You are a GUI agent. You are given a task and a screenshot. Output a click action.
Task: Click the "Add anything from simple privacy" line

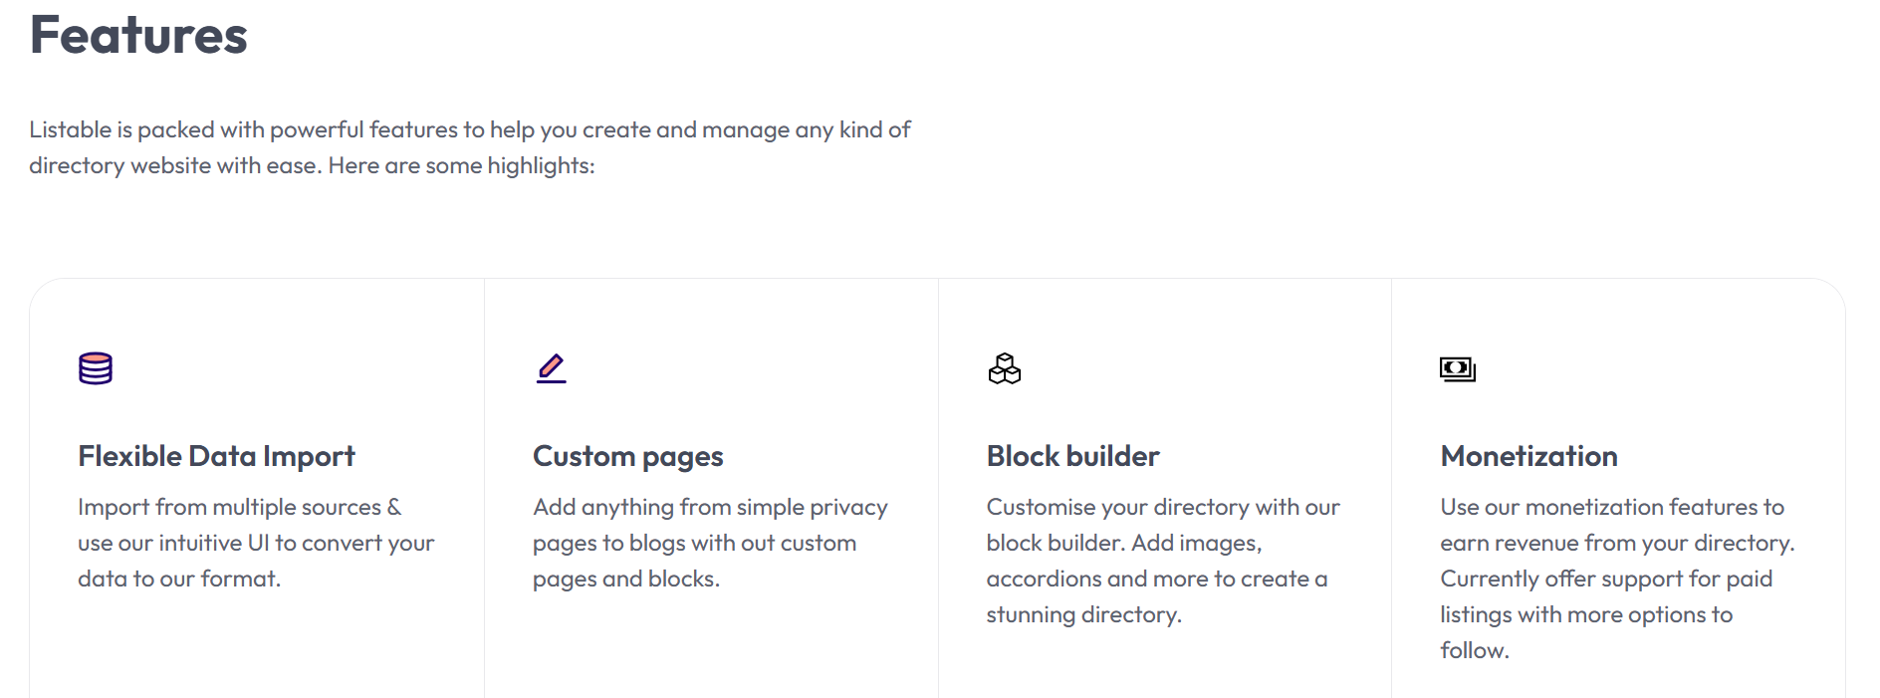tap(710, 507)
